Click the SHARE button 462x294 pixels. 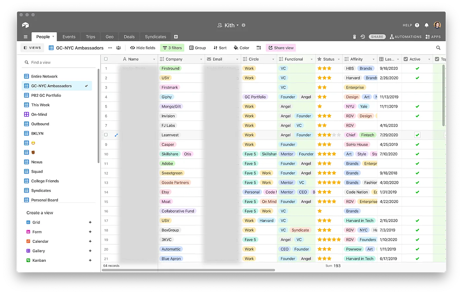click(x=377, y=37)
